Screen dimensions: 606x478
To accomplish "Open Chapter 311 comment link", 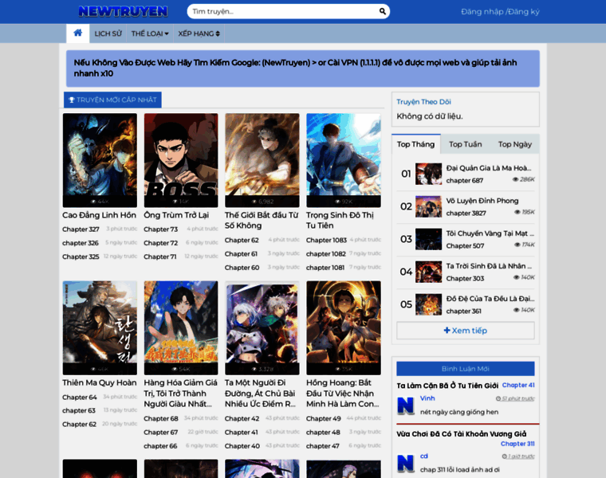I will pyautogui.click(x=517, y=444).
